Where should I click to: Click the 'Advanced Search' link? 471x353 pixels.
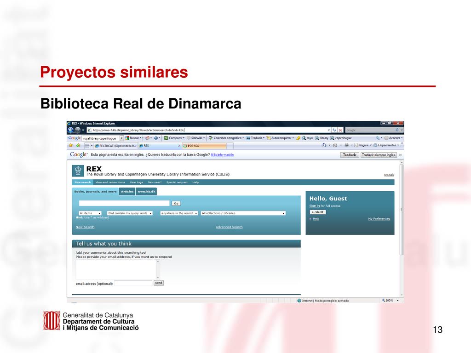tap(229, 227)
